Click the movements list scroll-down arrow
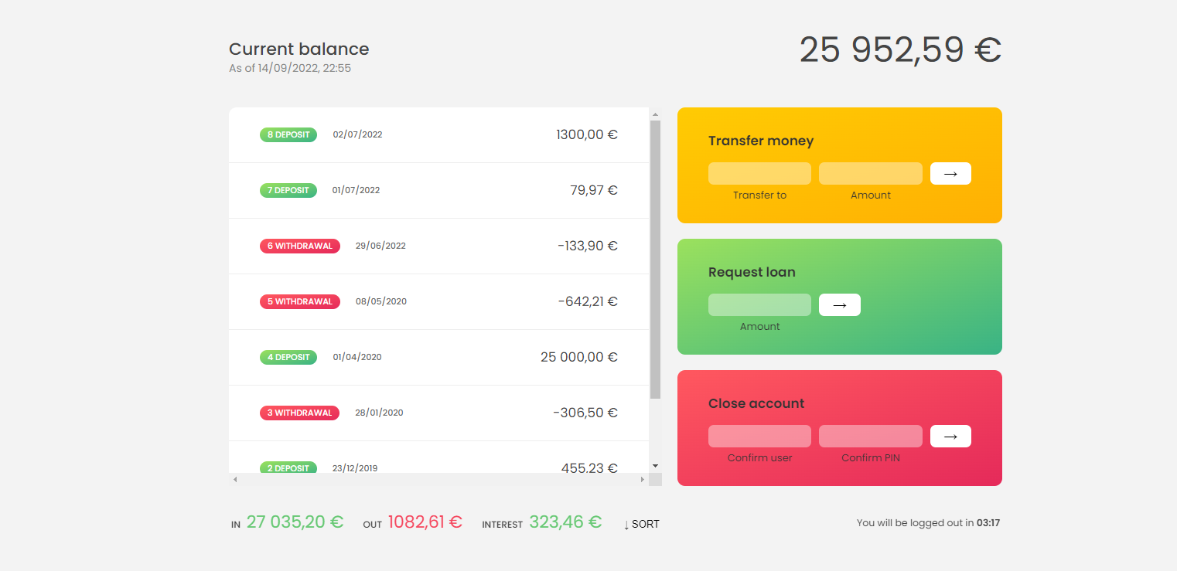Screen dimensions: 1177x571 click(x=655, y=466)
